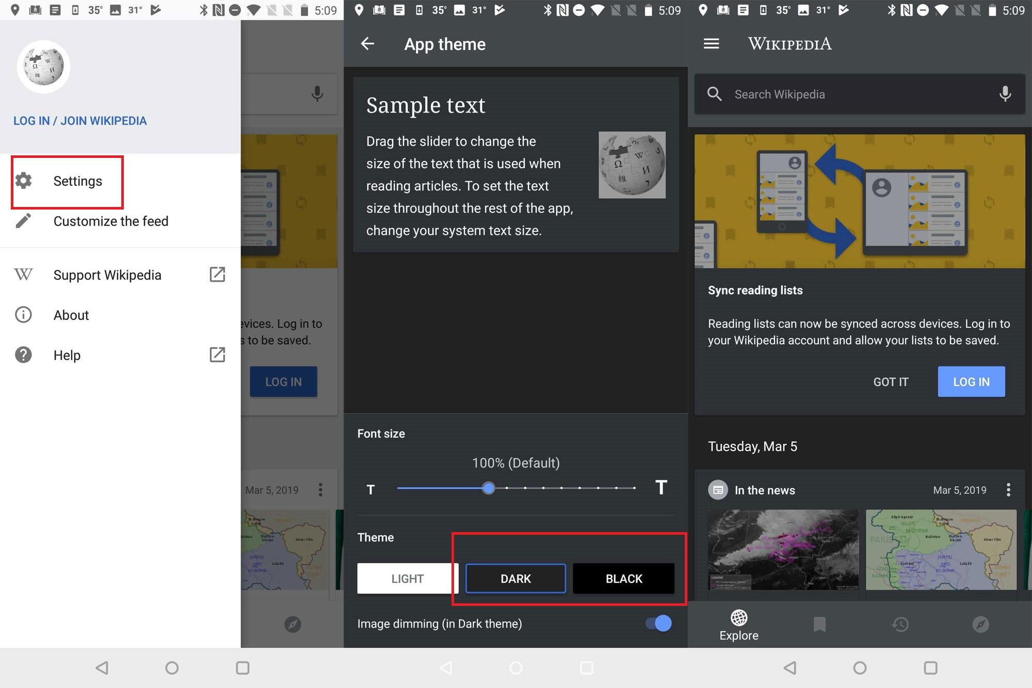Screen dimensions: 1032x688
Task: Select About in the navigation drawer
Action: tap(120, 315)
